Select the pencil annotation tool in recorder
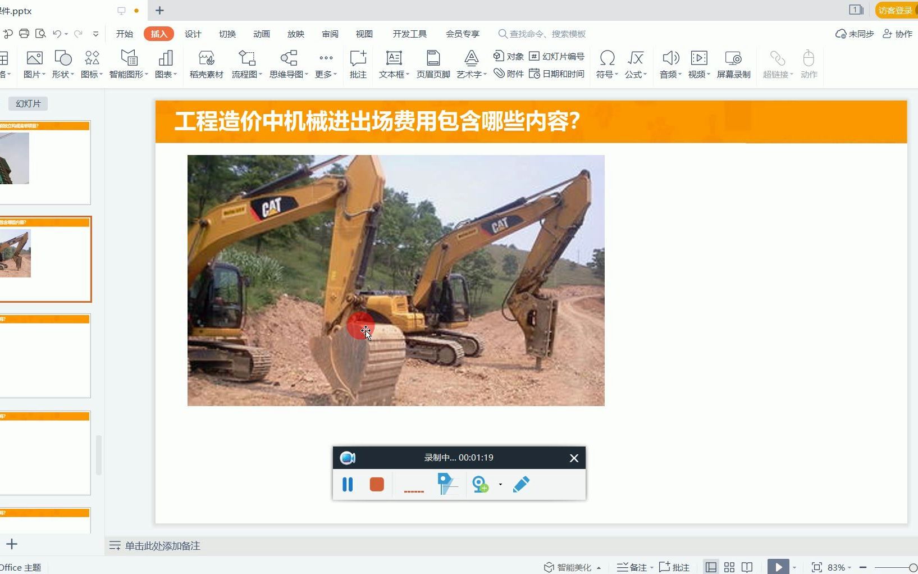 pos(521,484)
